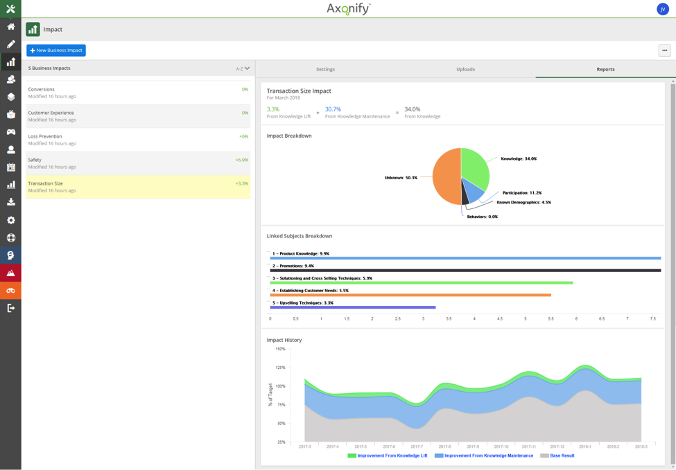Open the pencil edit icon in sidebar

(10, 44)
